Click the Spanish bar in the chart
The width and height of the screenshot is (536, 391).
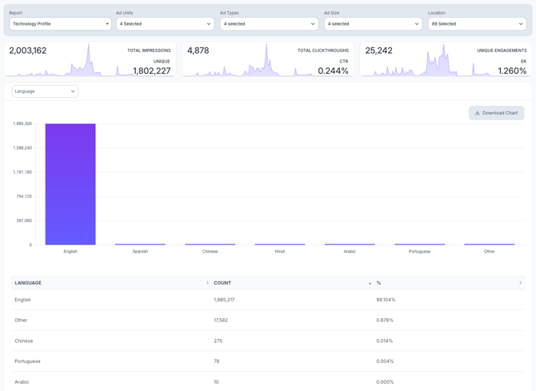140,244
